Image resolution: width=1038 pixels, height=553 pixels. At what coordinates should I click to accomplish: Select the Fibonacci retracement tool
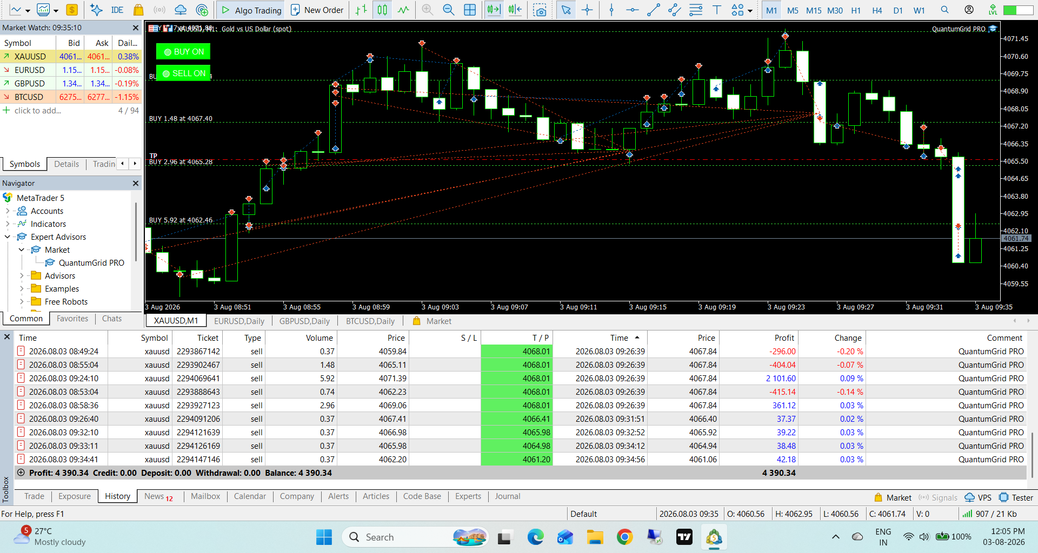696,10
